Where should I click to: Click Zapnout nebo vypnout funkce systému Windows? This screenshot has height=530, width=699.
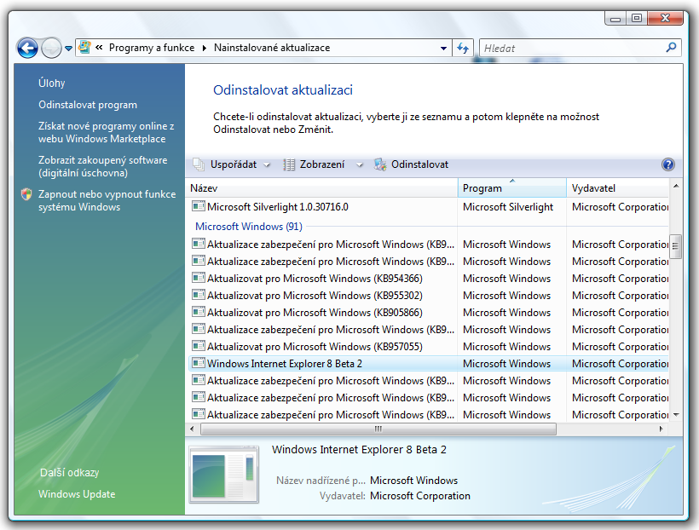point(107,200)
